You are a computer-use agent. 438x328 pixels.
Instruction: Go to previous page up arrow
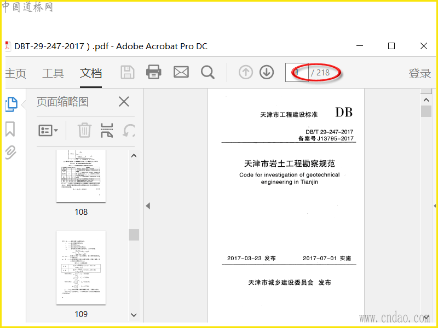246,73
